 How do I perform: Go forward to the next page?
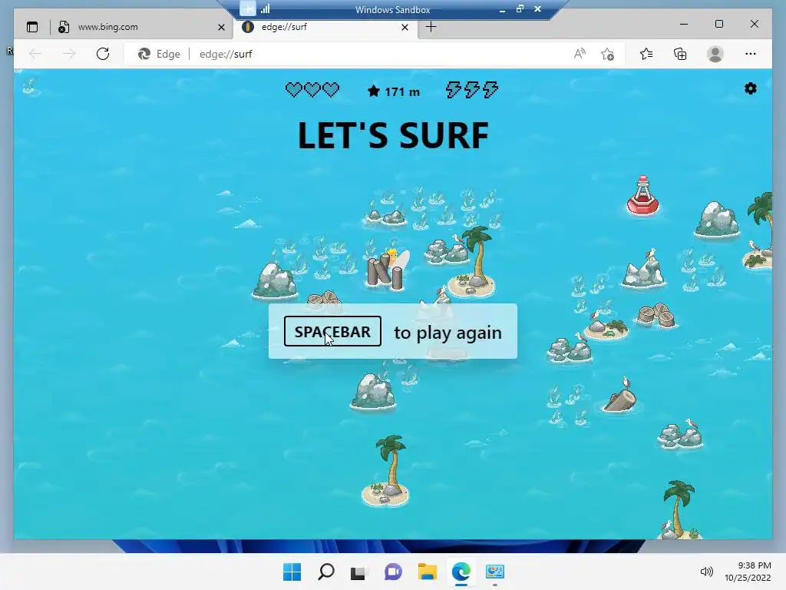coord(68,54)
